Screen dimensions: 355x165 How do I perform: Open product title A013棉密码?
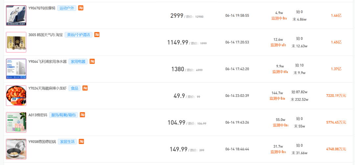(38, 115)
